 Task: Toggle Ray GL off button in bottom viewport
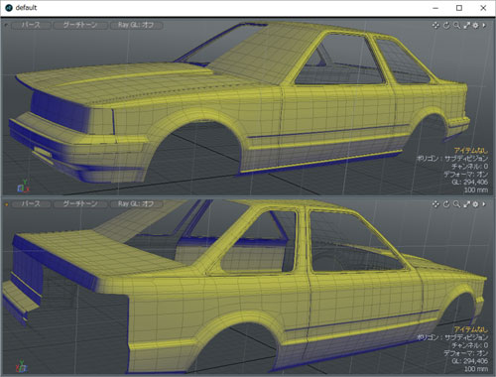point(136,203)
